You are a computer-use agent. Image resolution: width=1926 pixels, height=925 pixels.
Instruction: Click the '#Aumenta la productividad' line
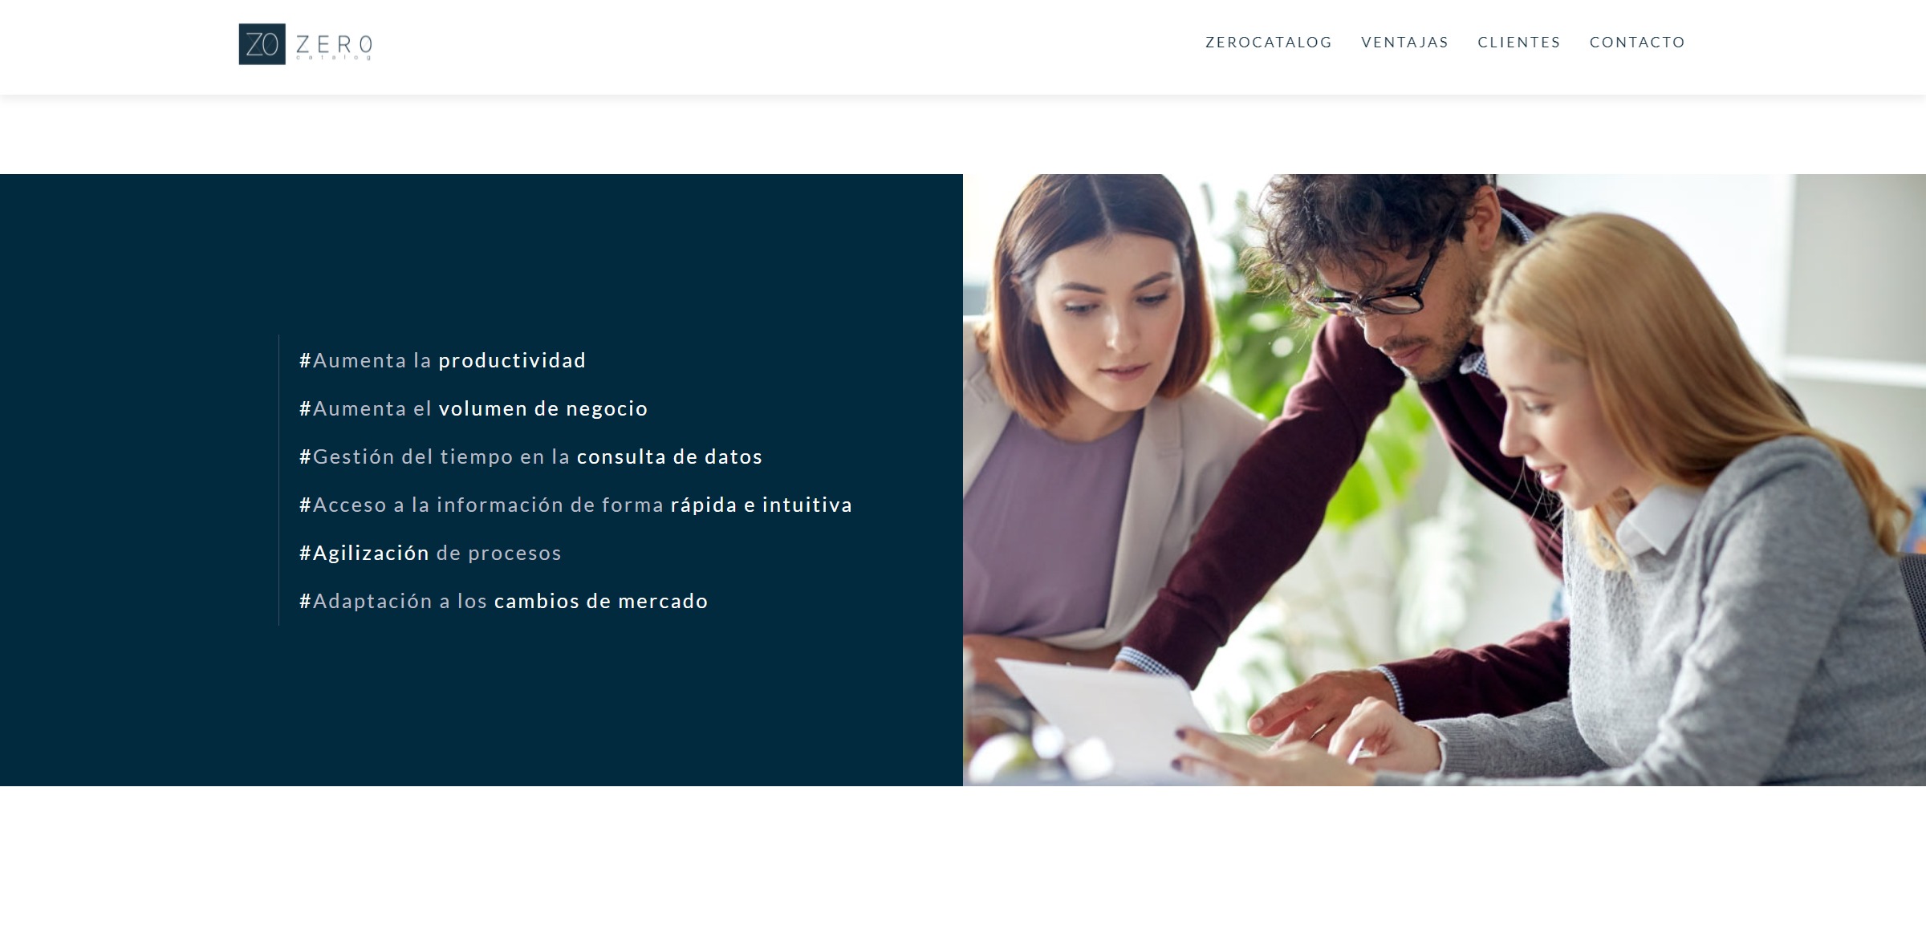[442, 360]
